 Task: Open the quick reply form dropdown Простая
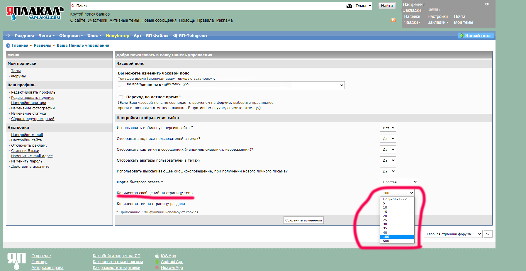click(399, 182)
